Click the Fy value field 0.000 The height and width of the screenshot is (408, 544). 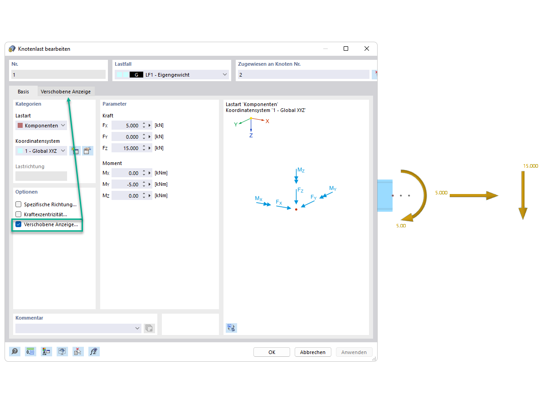click(126, 137)
